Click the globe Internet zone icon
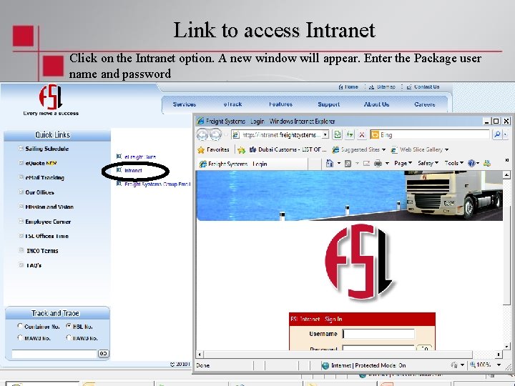The image size is (515, 386). pyautogui.click(x=325, y=365)
